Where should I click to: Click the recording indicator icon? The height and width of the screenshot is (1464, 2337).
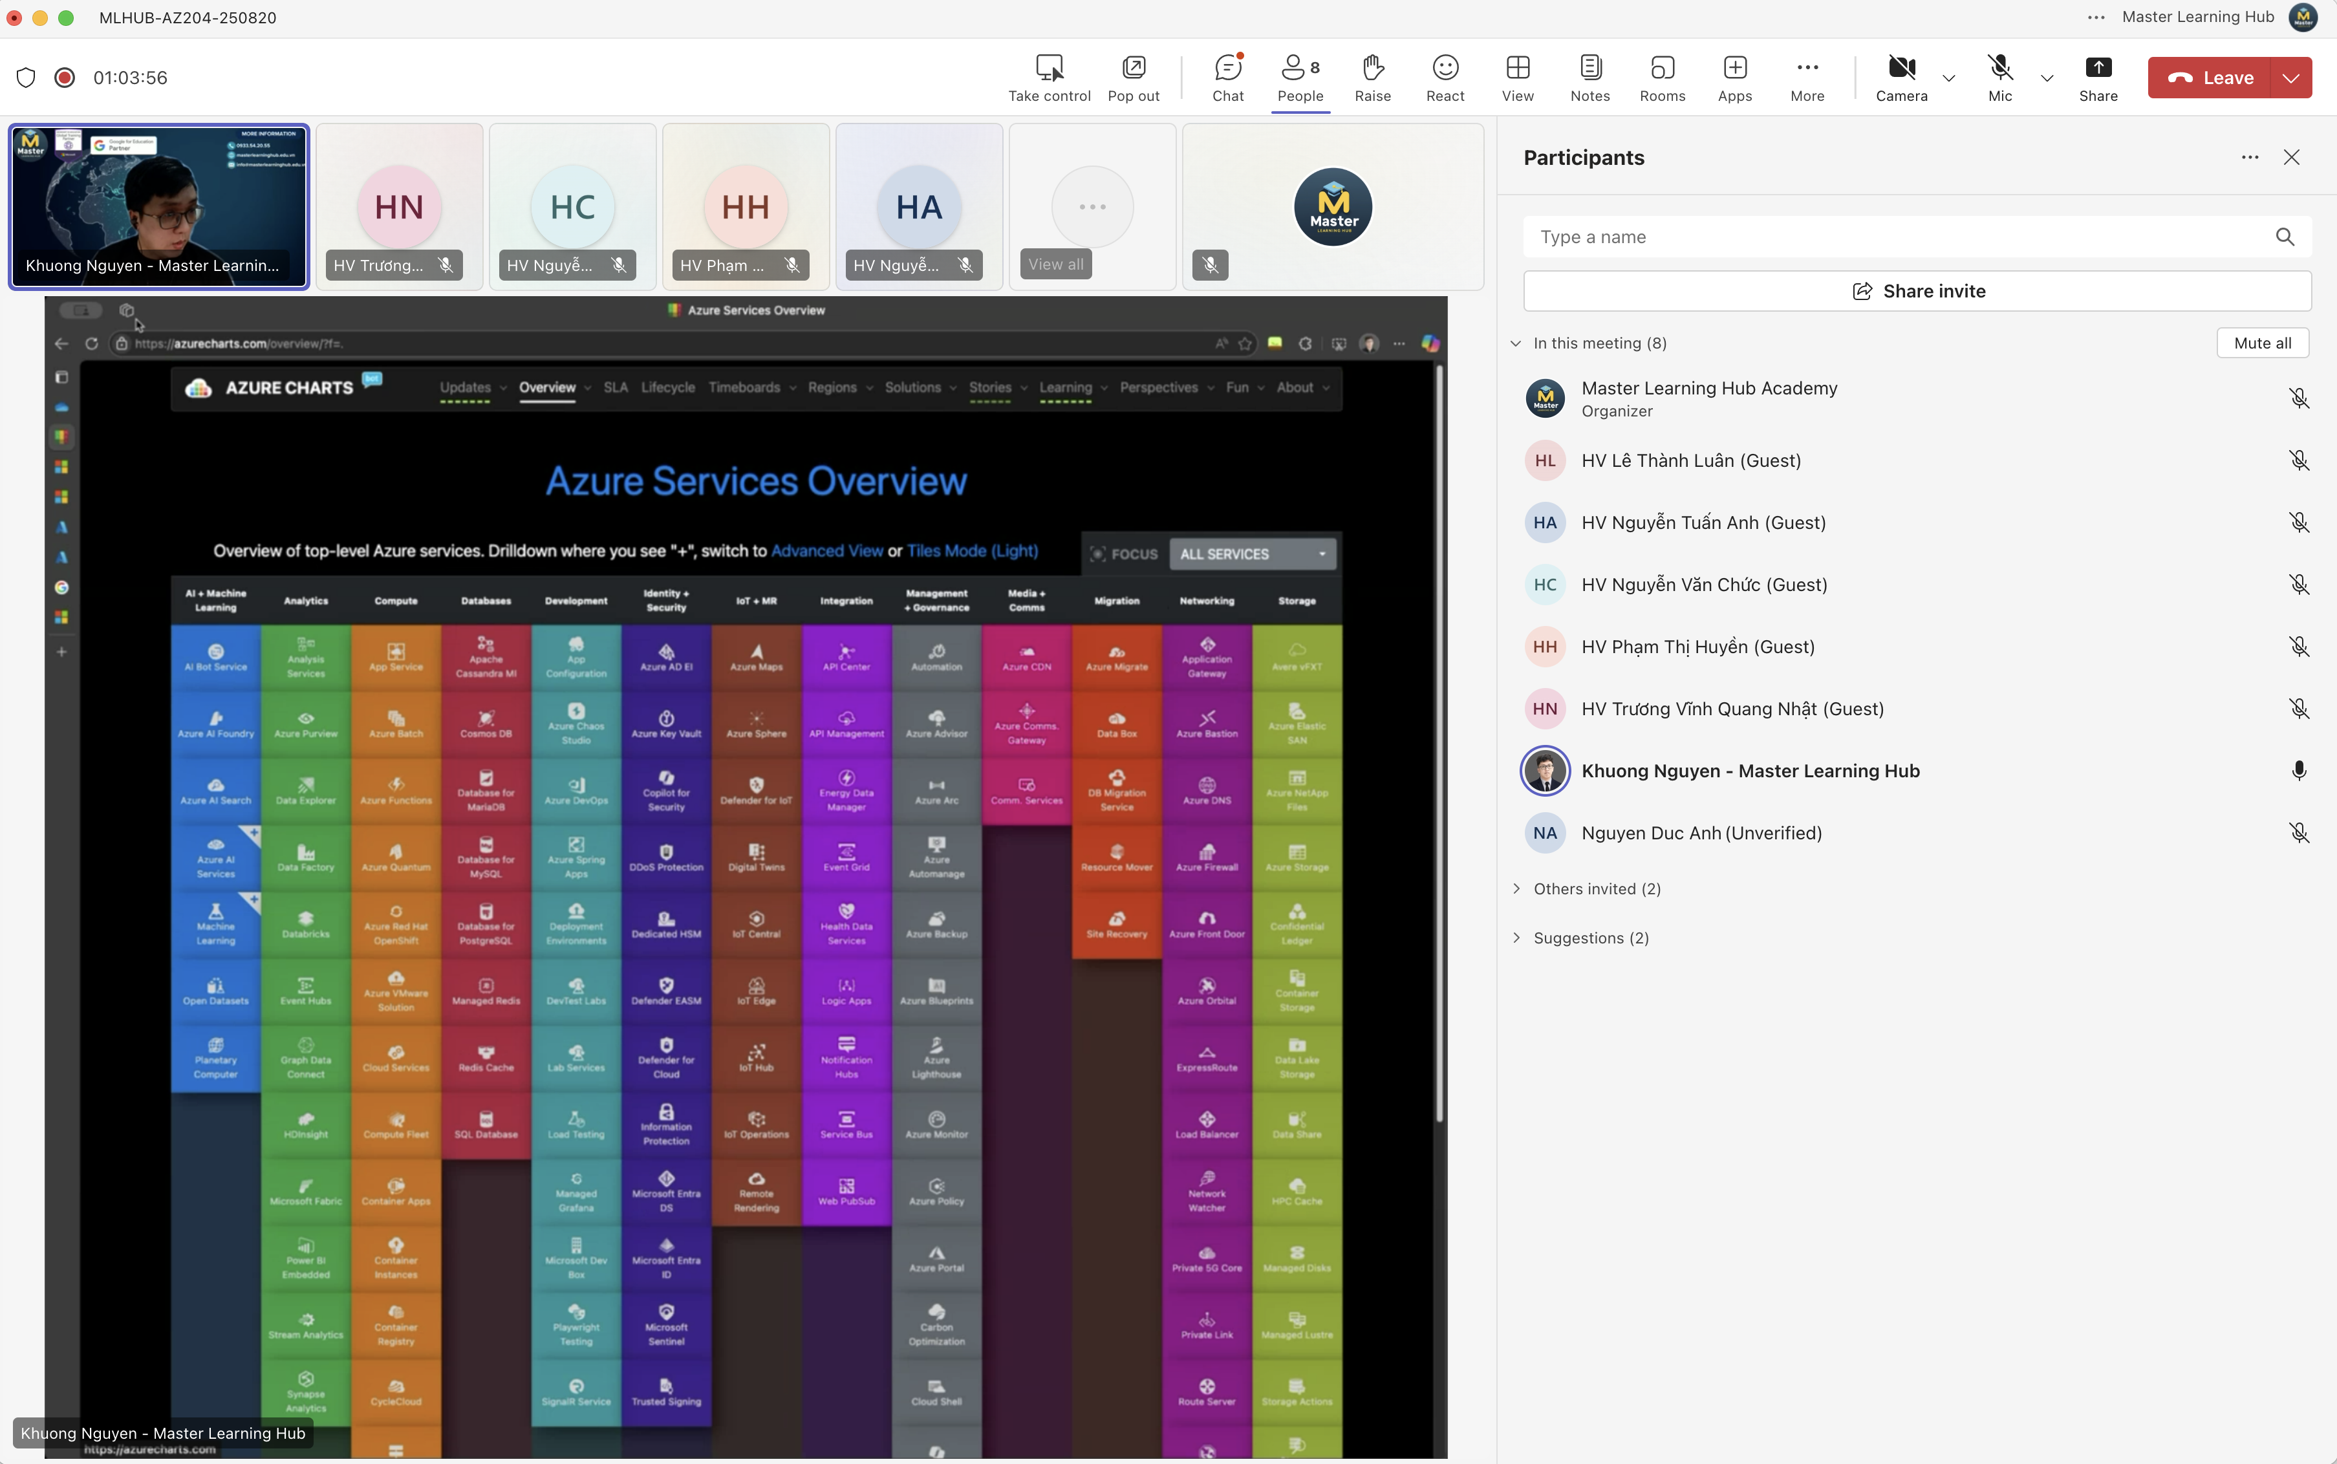65,78
